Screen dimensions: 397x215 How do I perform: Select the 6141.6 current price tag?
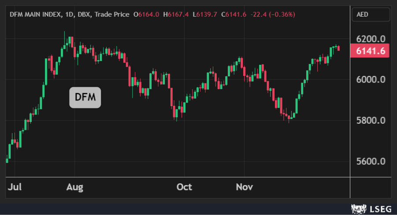[370, 51]
